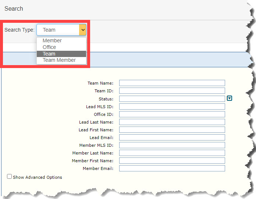Choose Office from the Search Type list

(61, 47)
